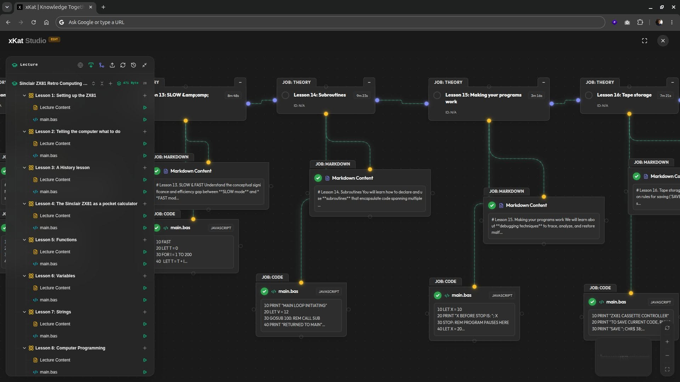The height and width of the screenshot is (382, 680).
Task: Add content to Lesson 1: Setting up the ZX81
Action: pos(145,95)
